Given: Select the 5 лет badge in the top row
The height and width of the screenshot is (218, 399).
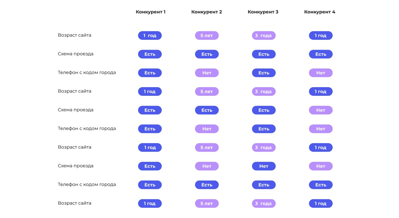Looking at the screenshot, I should coord(207,36).
